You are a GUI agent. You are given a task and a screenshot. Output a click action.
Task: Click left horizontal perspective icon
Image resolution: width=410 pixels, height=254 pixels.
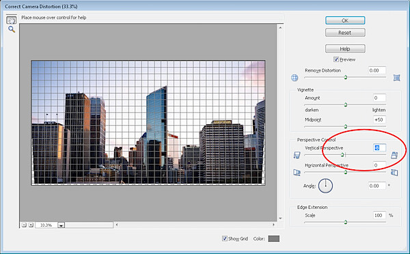pos(297,173)
